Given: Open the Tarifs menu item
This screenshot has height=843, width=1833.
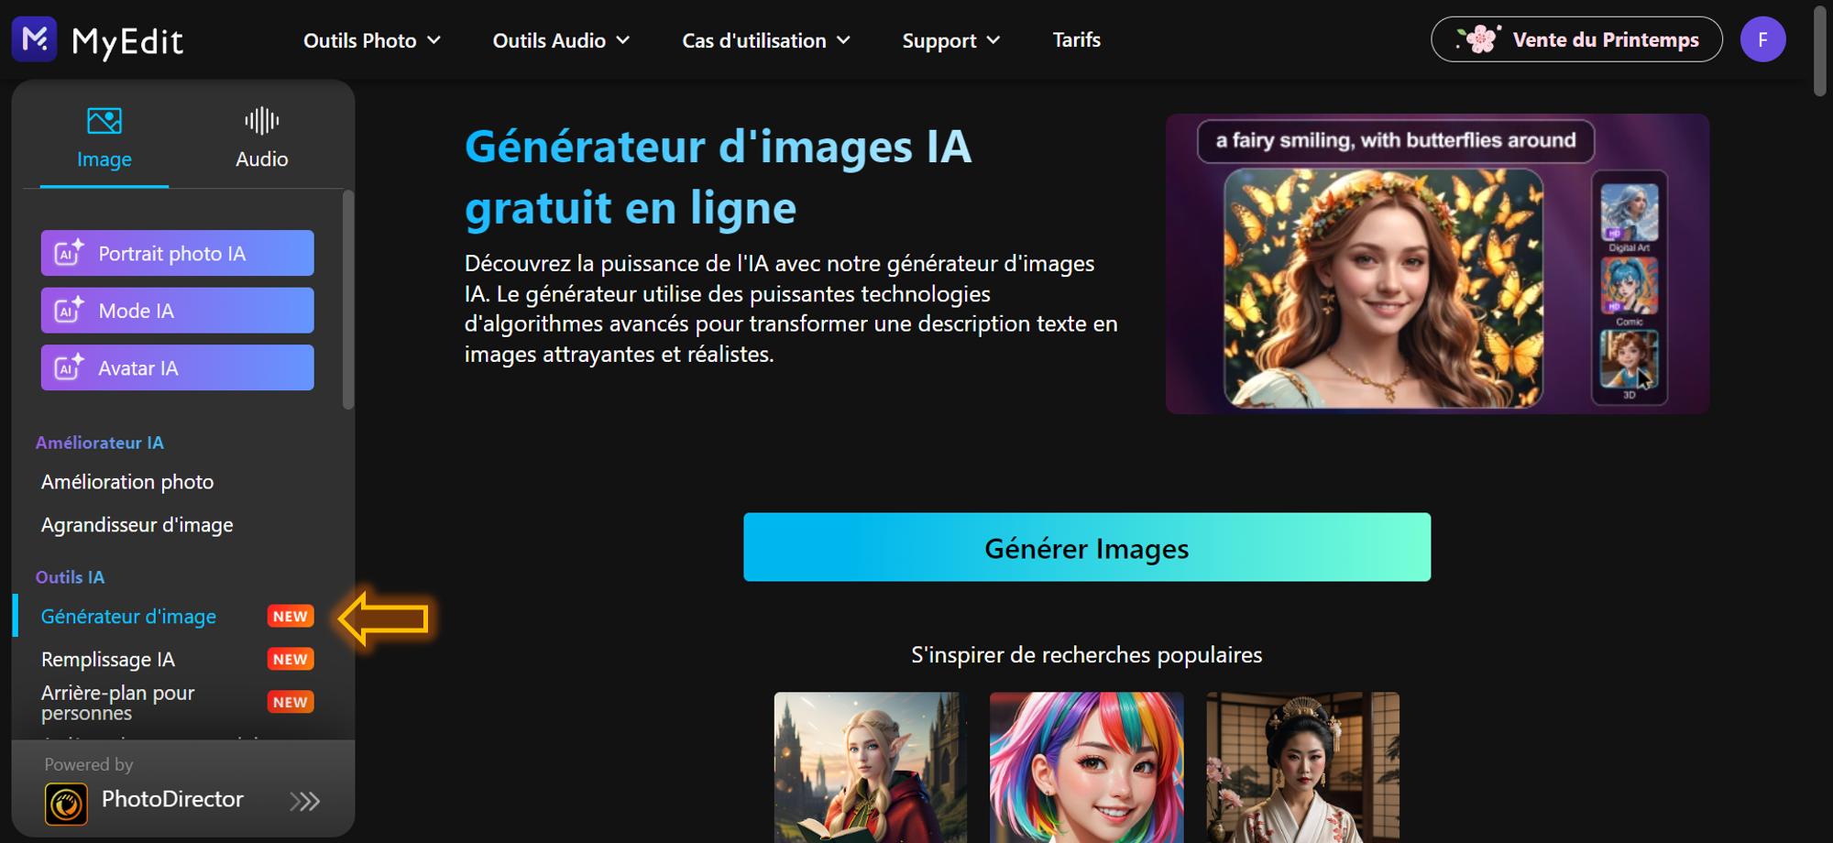Looking at the screenshot, I should click(x=1077, y=40).
